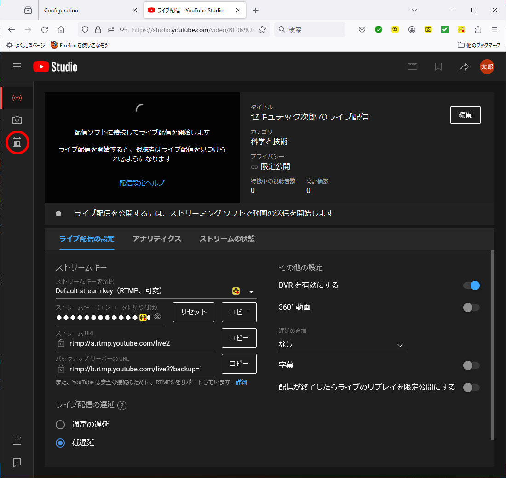
Task: Click the live delay help question icon
Action: [x=121, y=405]
